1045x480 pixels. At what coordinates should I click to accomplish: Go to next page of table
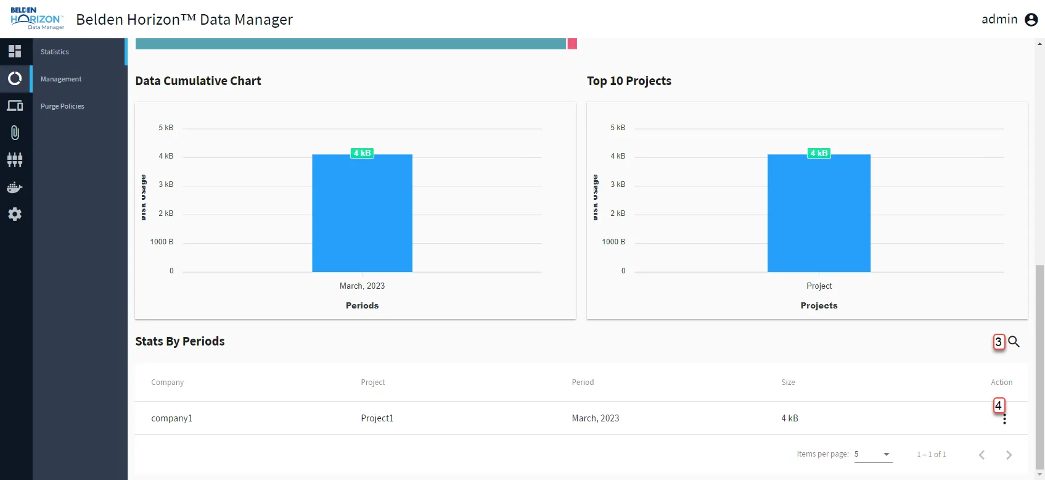coord(1009,455)
